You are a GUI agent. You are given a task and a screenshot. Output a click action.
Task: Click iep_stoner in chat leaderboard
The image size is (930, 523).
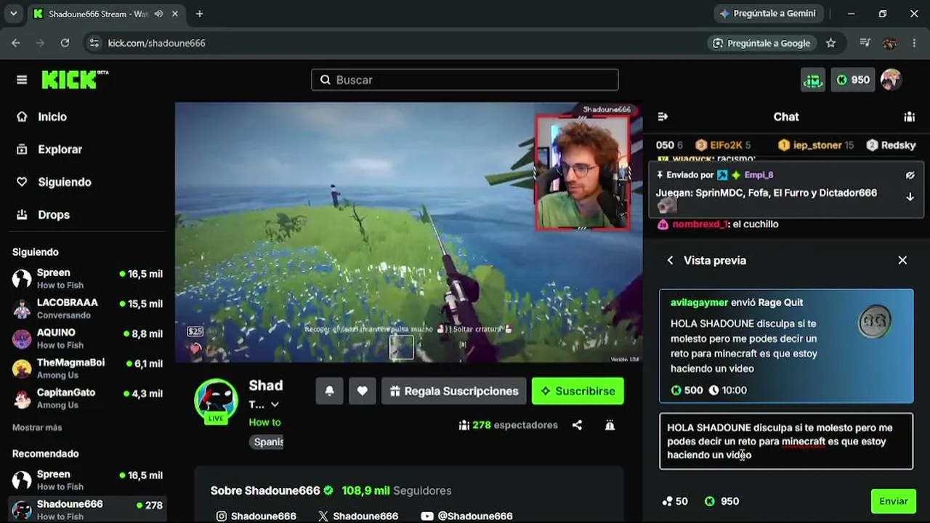click(x=815, y=145)
